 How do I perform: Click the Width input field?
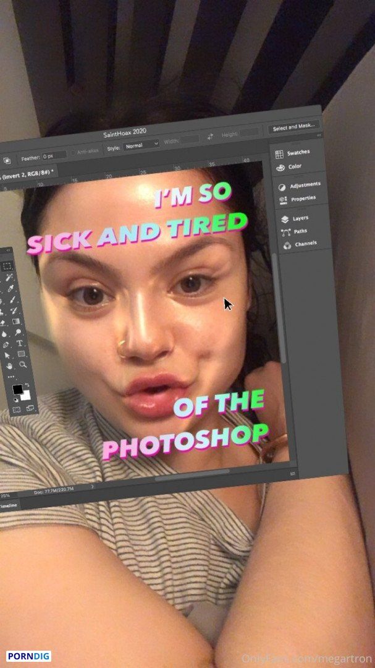point(189,139)
